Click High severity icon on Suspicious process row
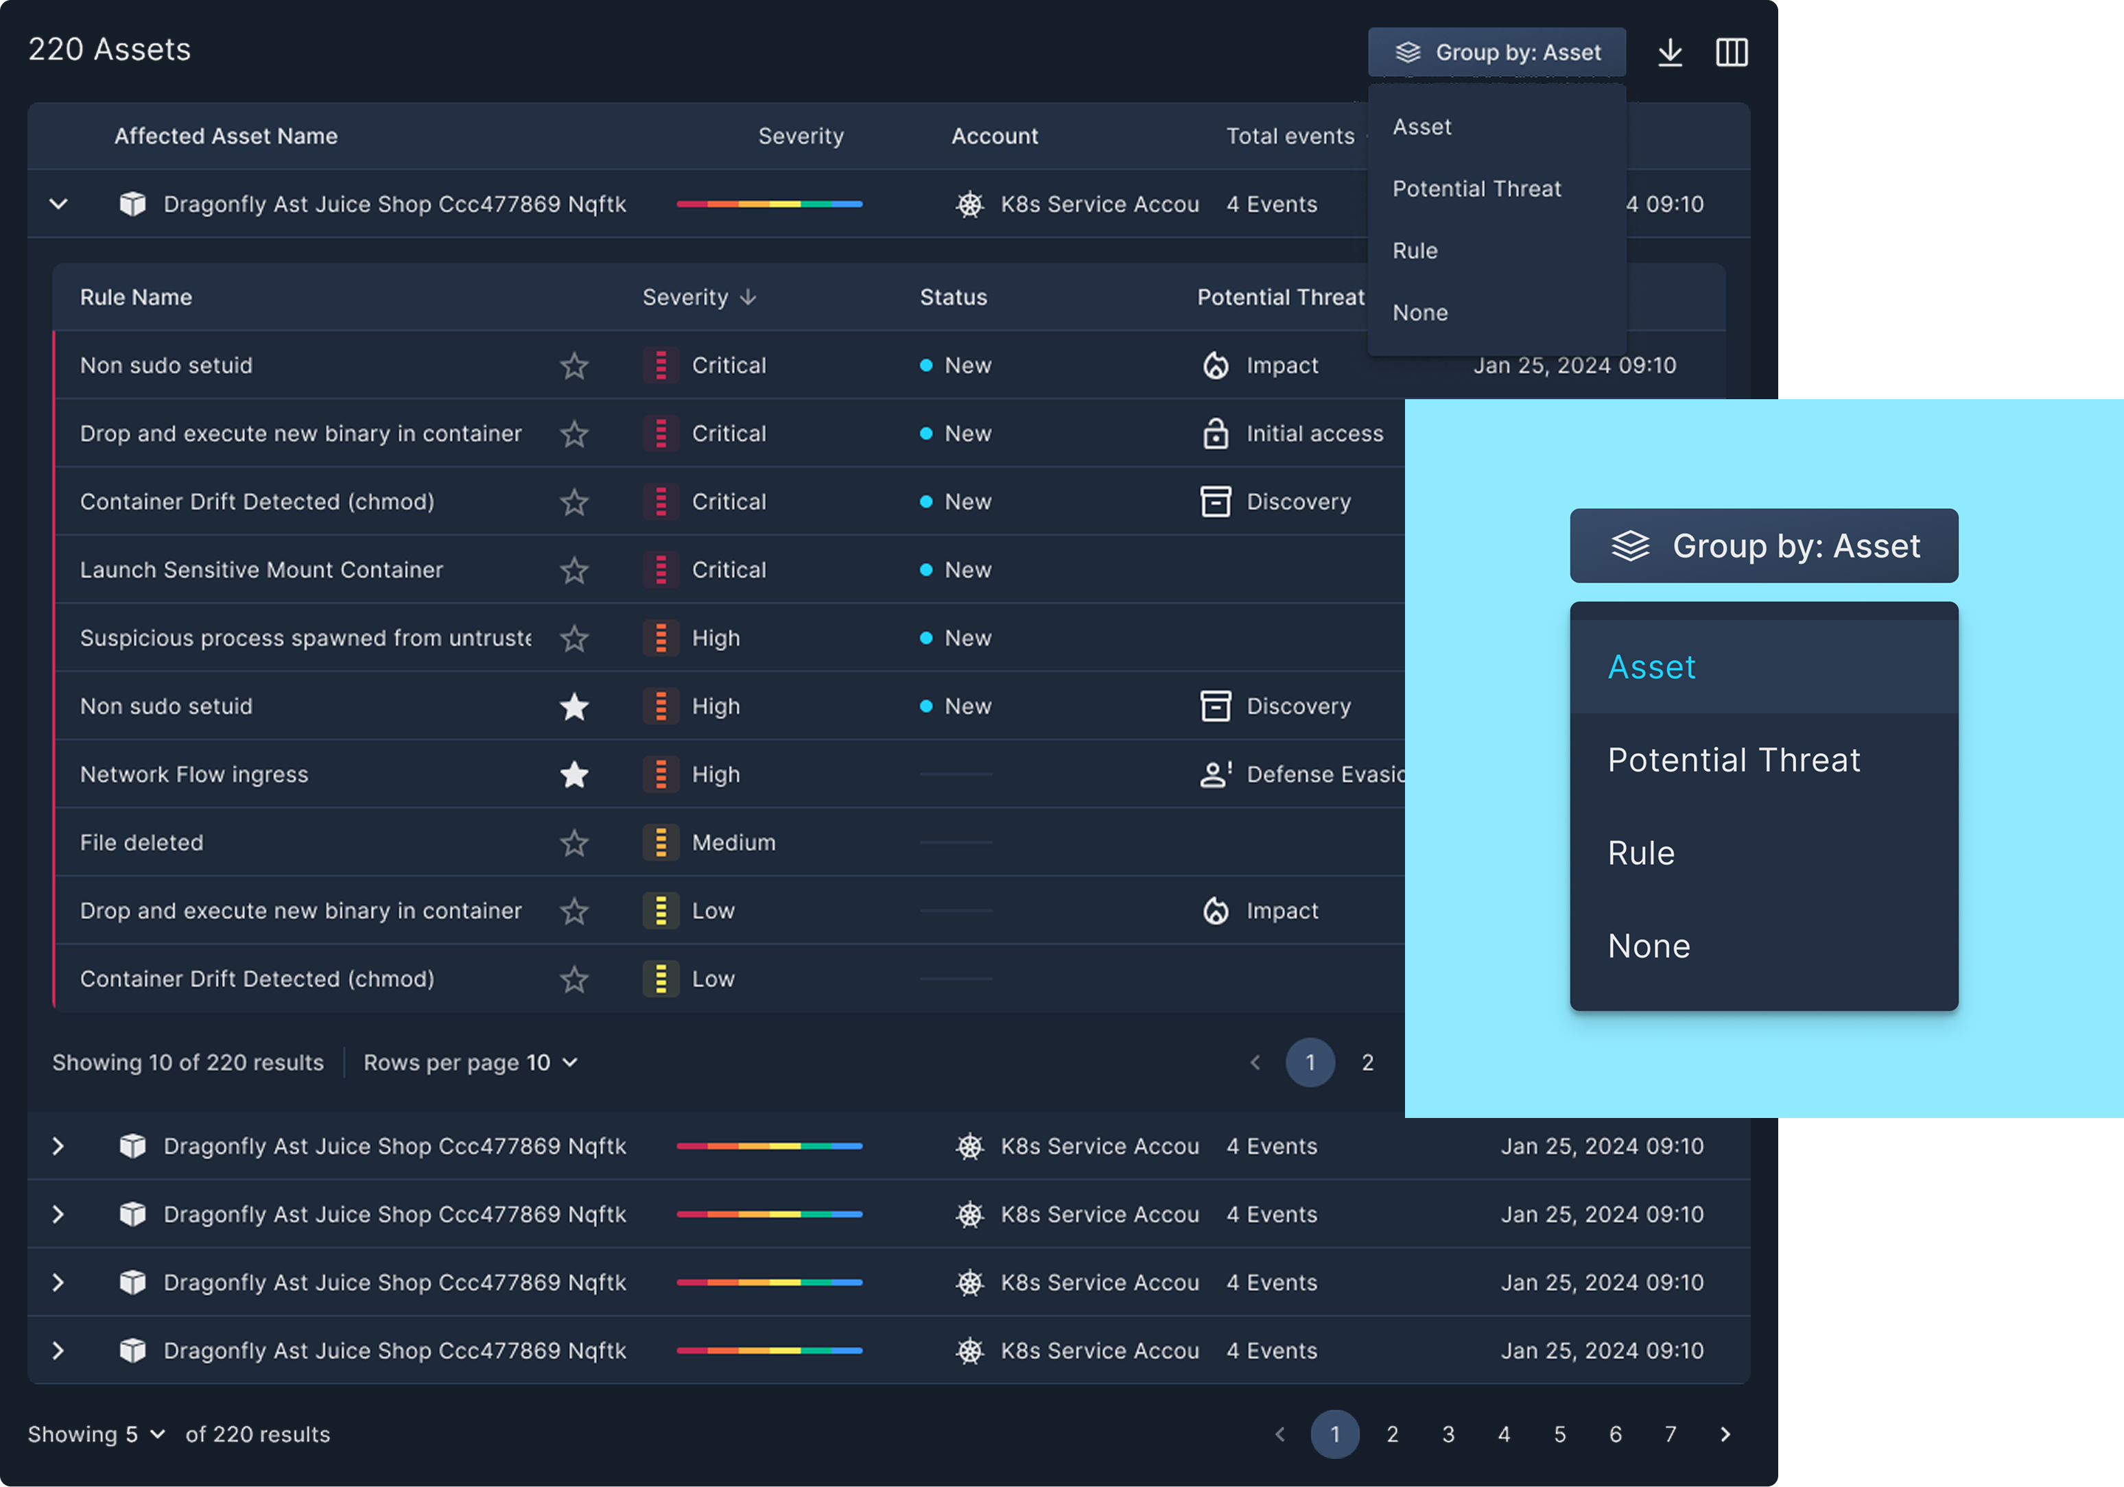Image resolution: width=2124 pixels, height=1487 pixels. coord(661,638)
